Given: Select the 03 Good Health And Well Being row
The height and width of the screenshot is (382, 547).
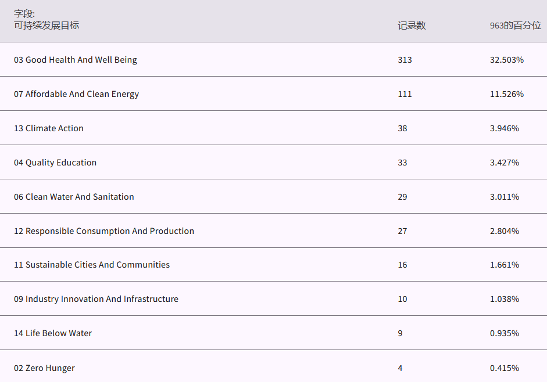Looking at the screenshot, I should click(76, 60).
